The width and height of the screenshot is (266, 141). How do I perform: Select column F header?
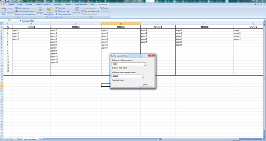pyautogui.click(x=205, y=24)
